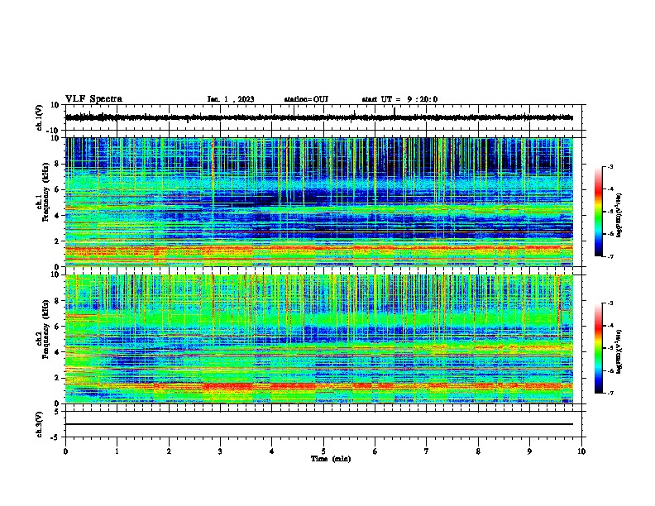655x506 pixels.
Task: Click the time axis tick label '3'
Action: [220, 451]
